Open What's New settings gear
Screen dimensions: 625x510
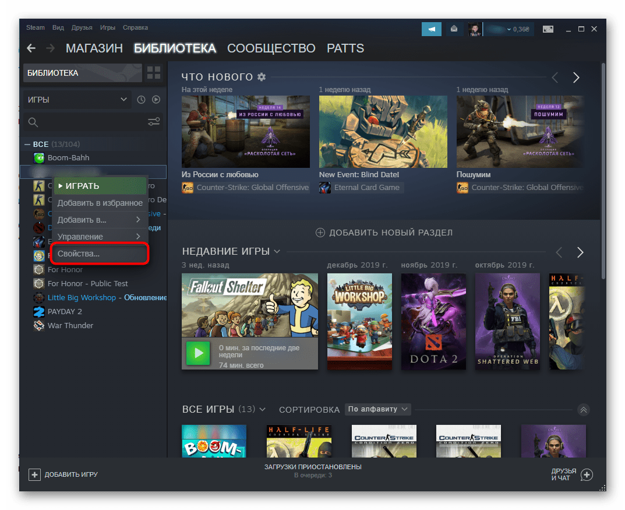262,77
